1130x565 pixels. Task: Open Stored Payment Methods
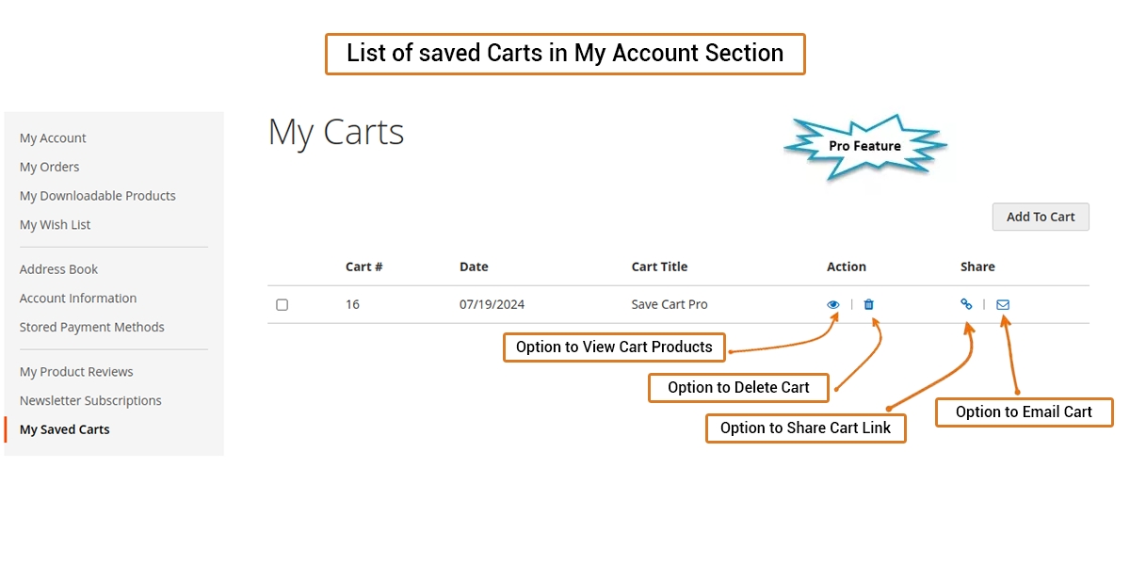pos(92,328)
